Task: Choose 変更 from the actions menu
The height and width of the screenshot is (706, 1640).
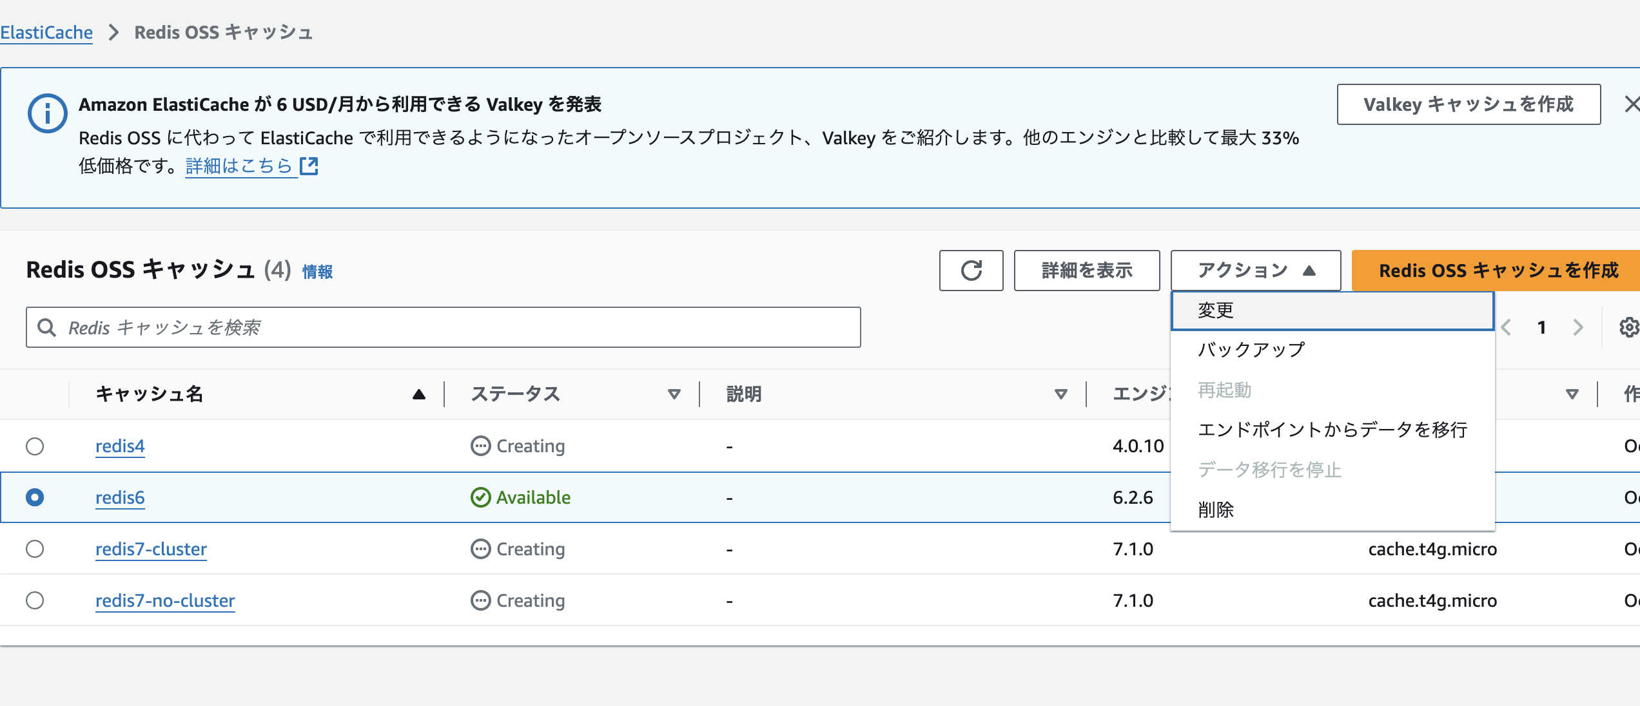Action: (1216, 310)
